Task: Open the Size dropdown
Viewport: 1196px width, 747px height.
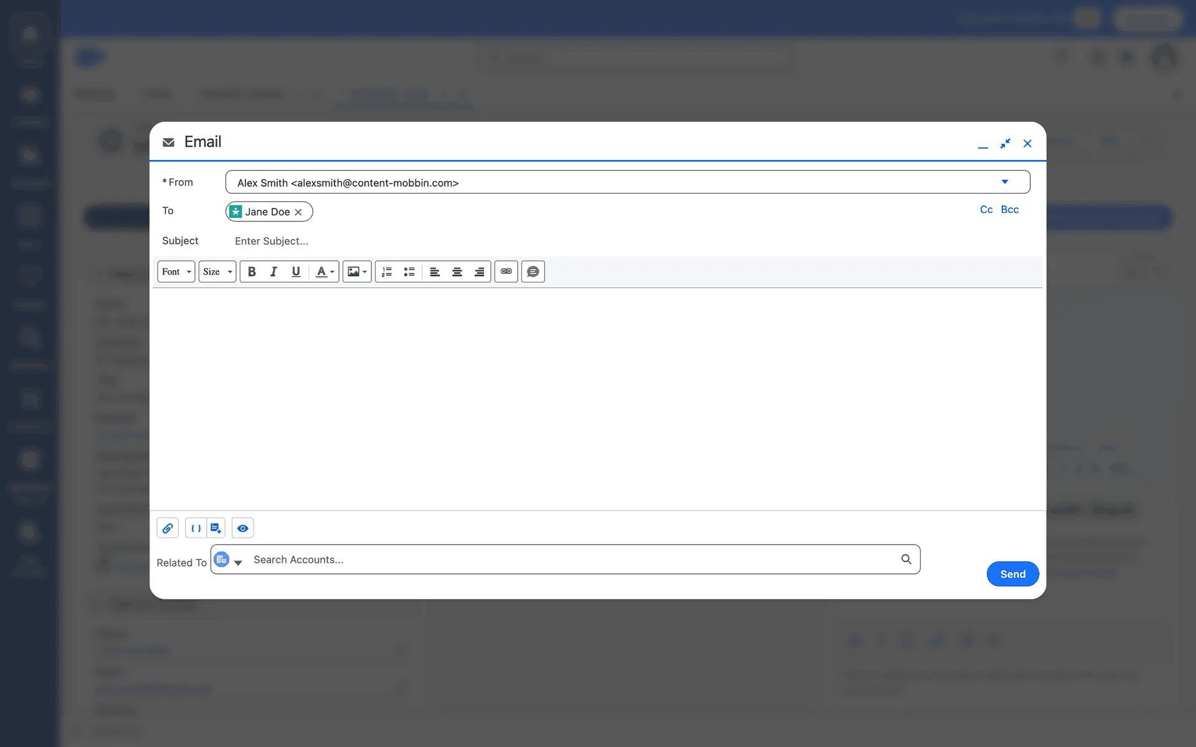Action: point(217,271)
